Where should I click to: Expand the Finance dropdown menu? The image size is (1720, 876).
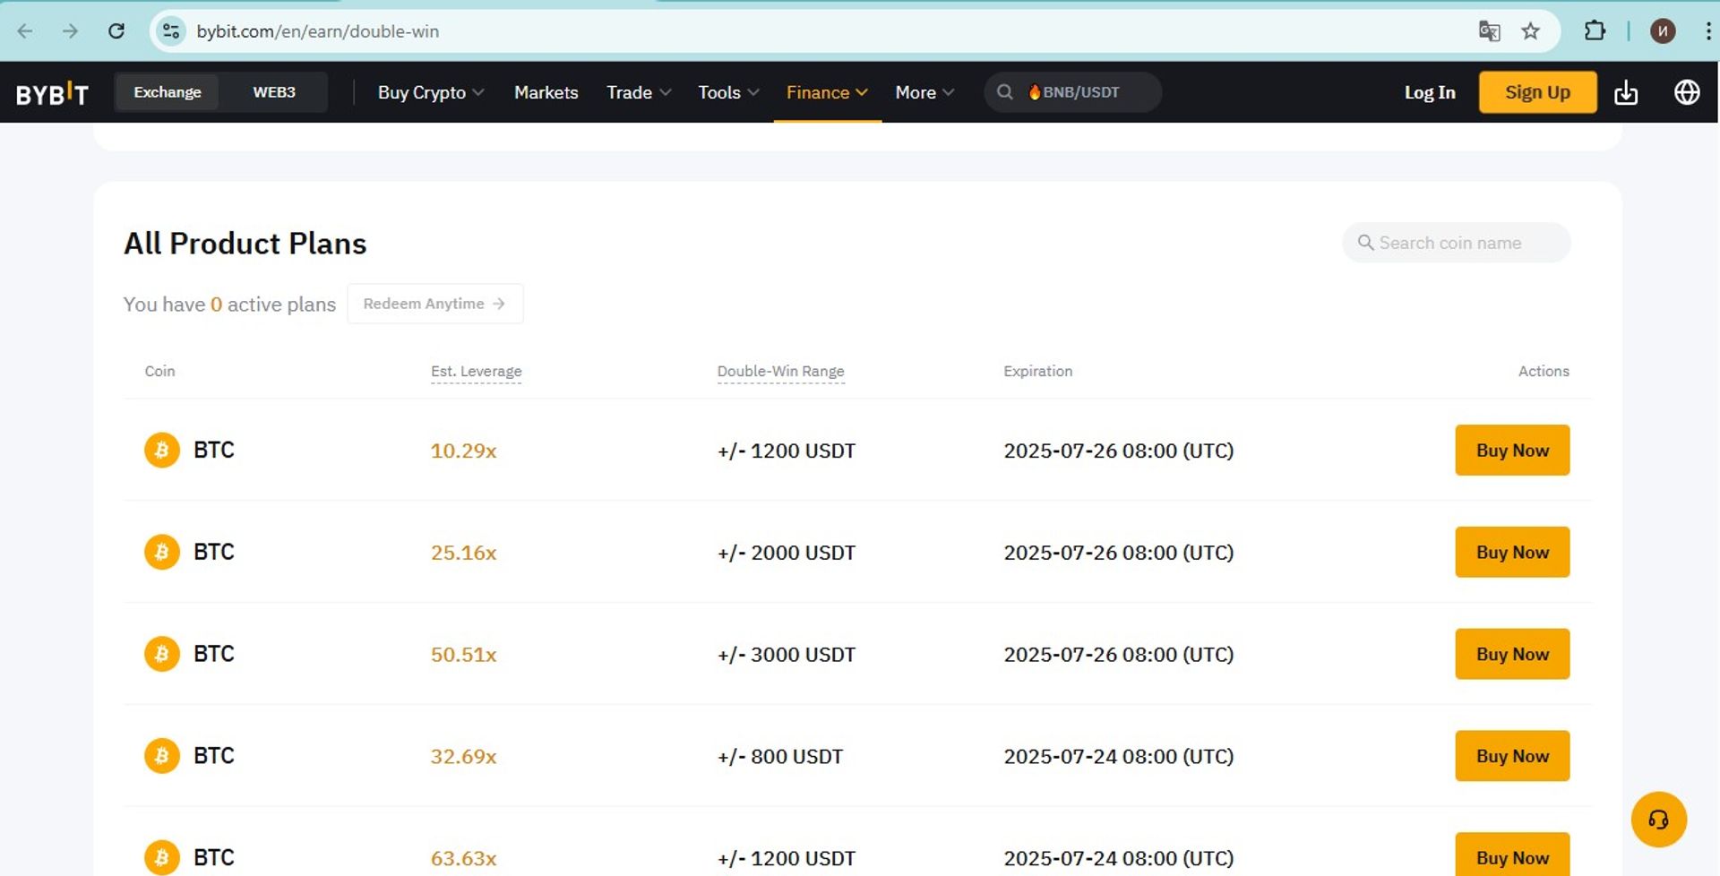(x=827, y=92)
